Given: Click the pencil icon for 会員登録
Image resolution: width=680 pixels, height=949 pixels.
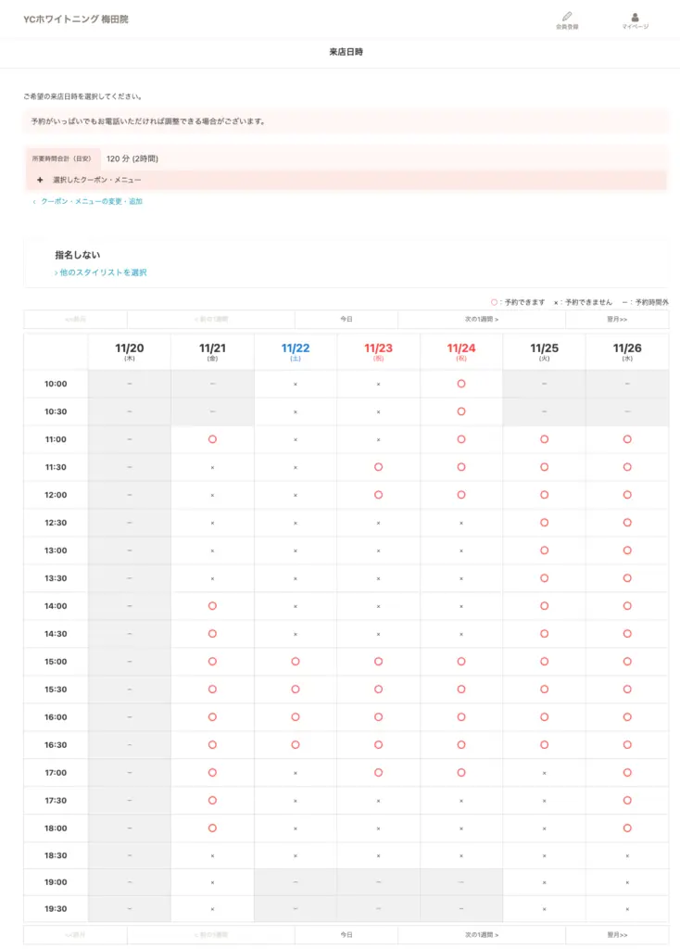Looking at the screenshot, I should [x=567, y=17].
